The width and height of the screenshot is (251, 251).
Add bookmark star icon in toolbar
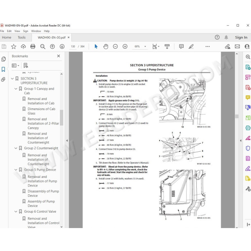[x=14, y=47]
